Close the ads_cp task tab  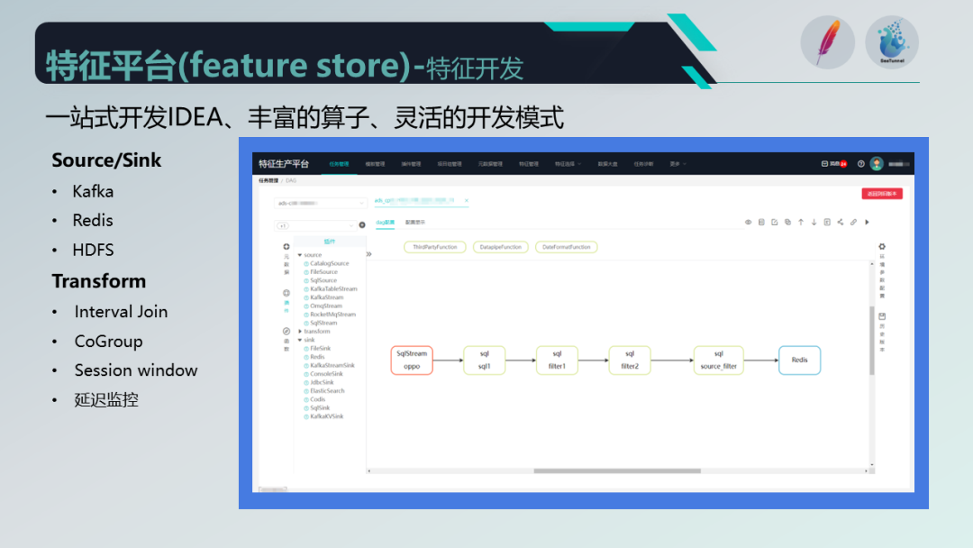click(466, 200)
